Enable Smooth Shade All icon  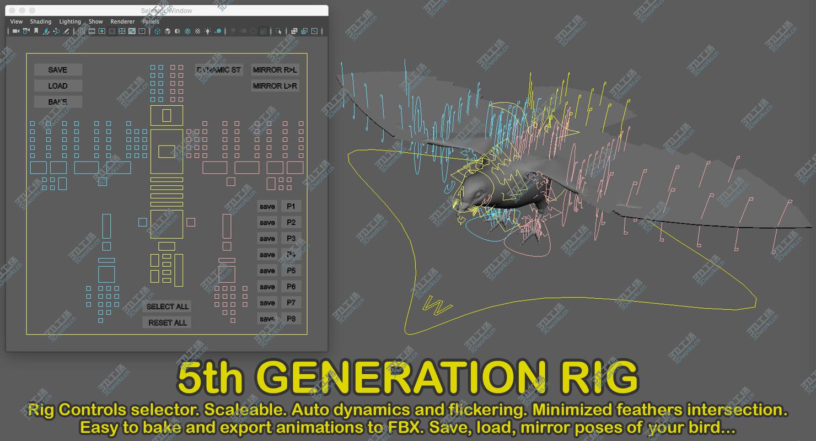(168, 31)
